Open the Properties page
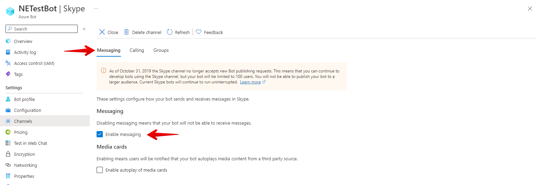542x185 pixels. 24,176
